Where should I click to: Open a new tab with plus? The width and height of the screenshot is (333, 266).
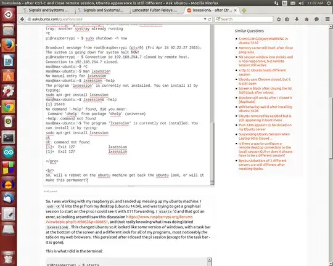click(244, 10)
